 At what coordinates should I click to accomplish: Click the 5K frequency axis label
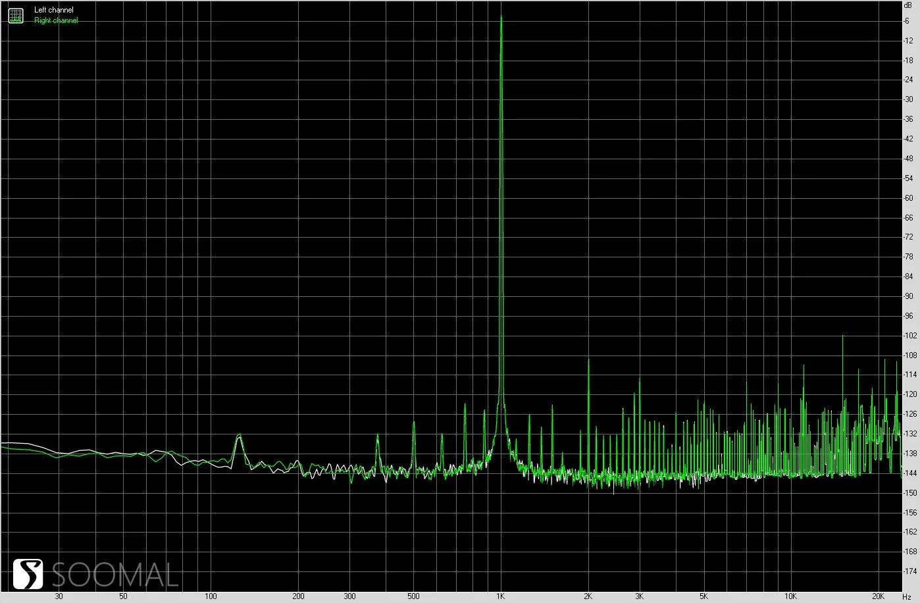703,596
